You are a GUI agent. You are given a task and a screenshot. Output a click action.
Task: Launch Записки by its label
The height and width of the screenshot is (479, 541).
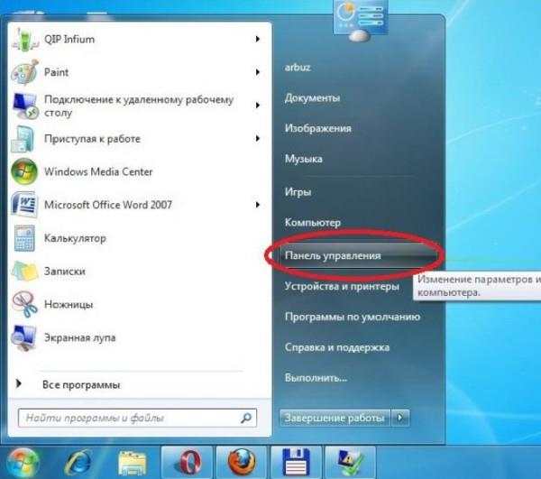tap(65, 272)
